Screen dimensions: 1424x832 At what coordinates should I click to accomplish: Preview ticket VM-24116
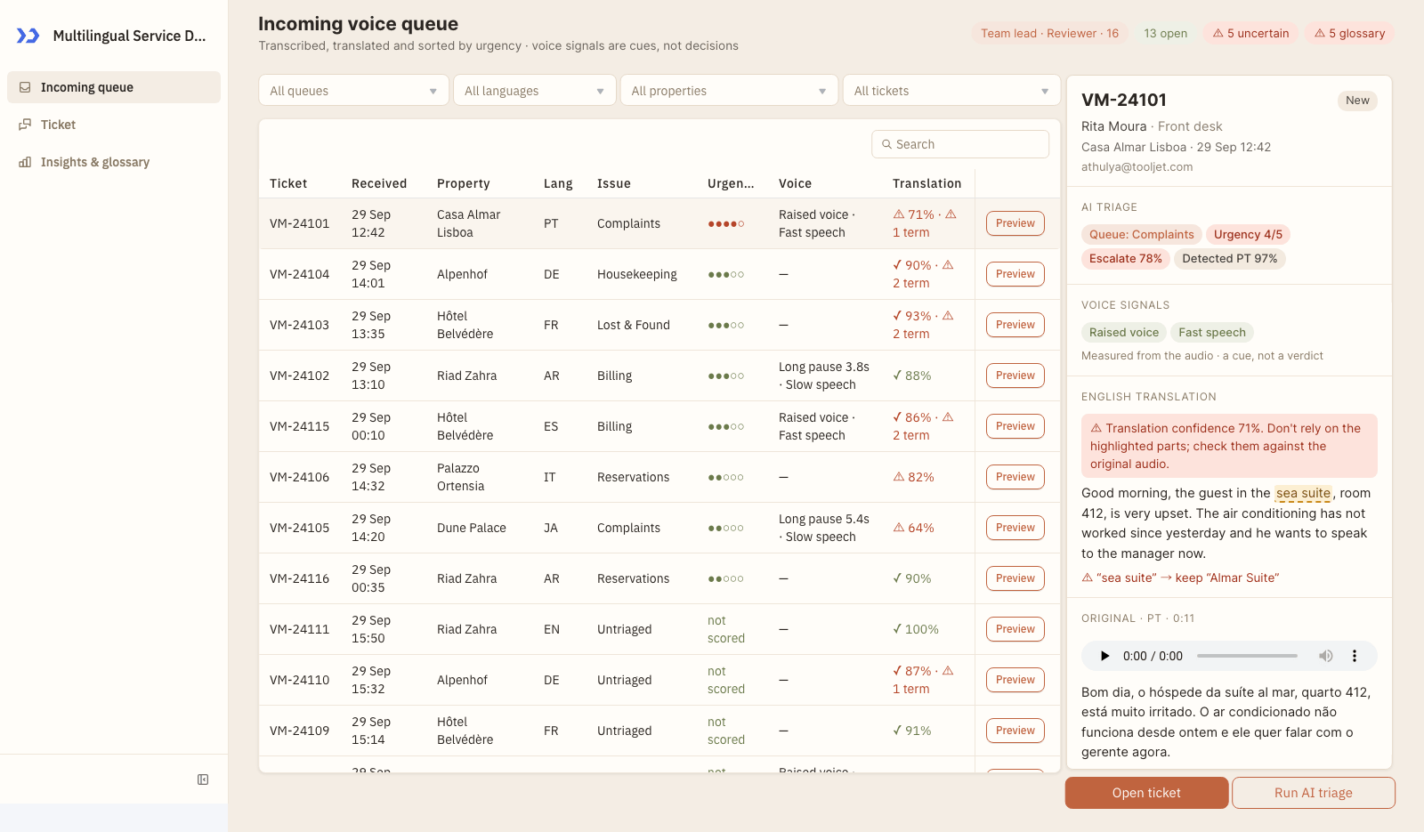click(1015, 578)
